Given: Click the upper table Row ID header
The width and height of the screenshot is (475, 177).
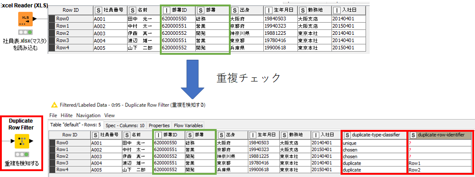Looking at the screenshot, I should tap(70, 10).
